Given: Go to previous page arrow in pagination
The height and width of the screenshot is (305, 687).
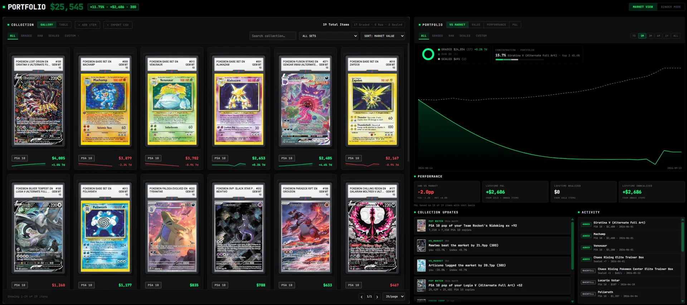Looking at the screenshot, I should (x=362, y=296).
